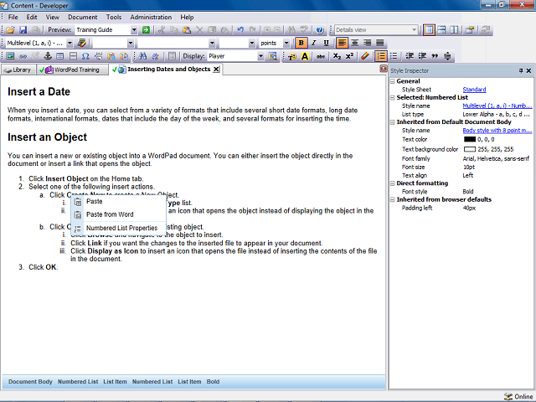Click black Text color swatch in Style Inspector
The image size is (536, 402).
pyautogui.click(x=470, y=140)
